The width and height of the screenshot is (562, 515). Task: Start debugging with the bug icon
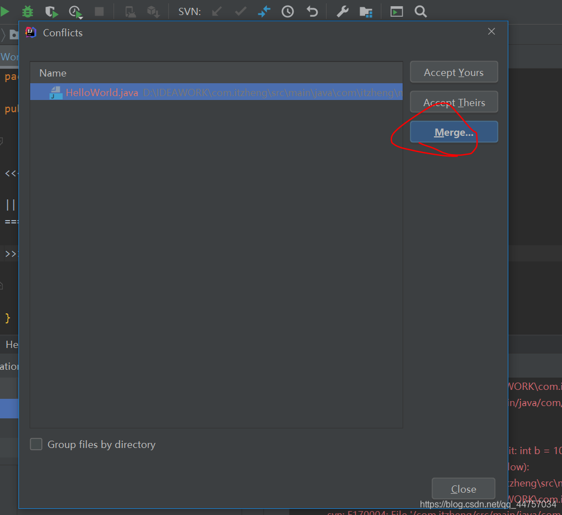pyautogui.click(x=27, y=11)
